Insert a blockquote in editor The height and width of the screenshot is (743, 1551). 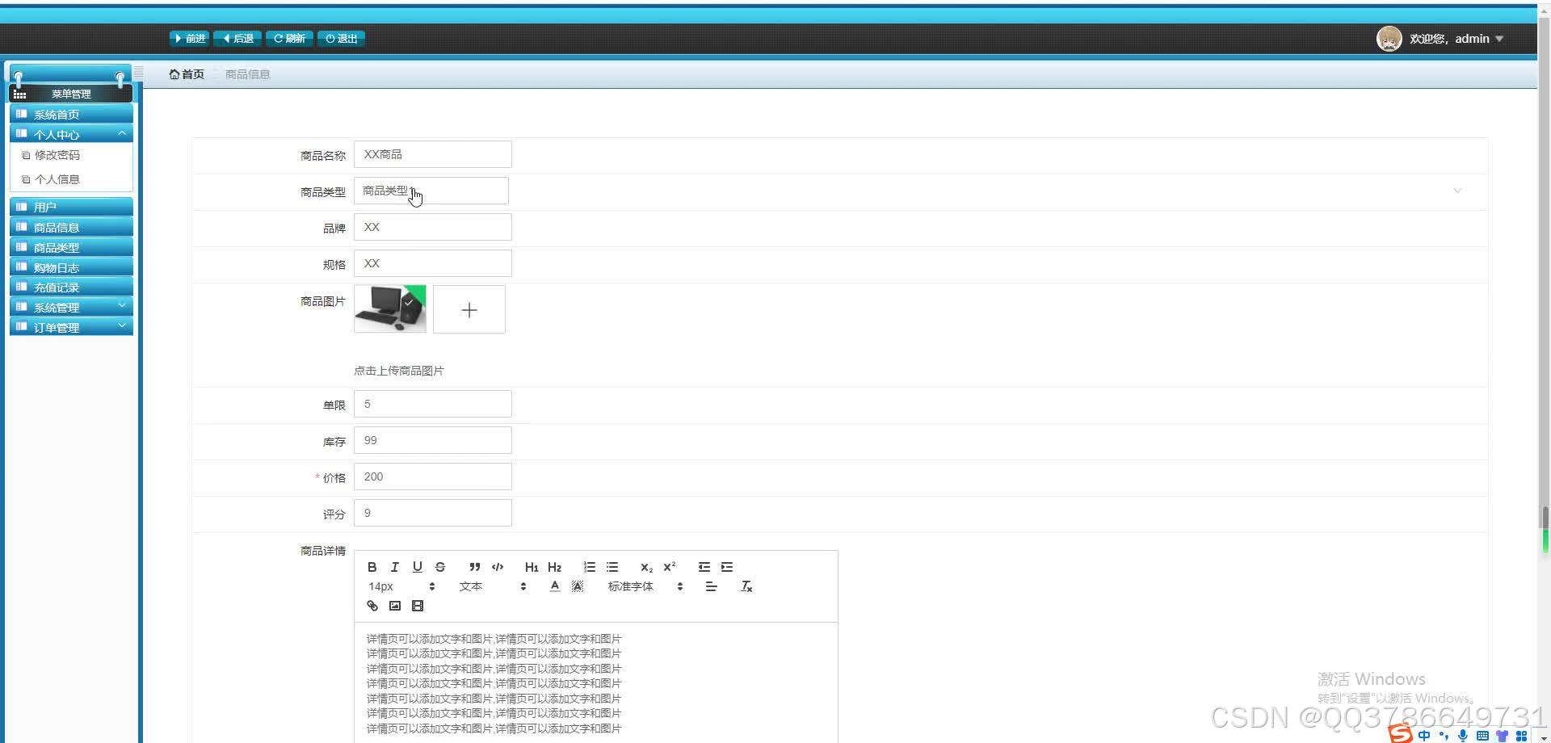tap(475, 567)
